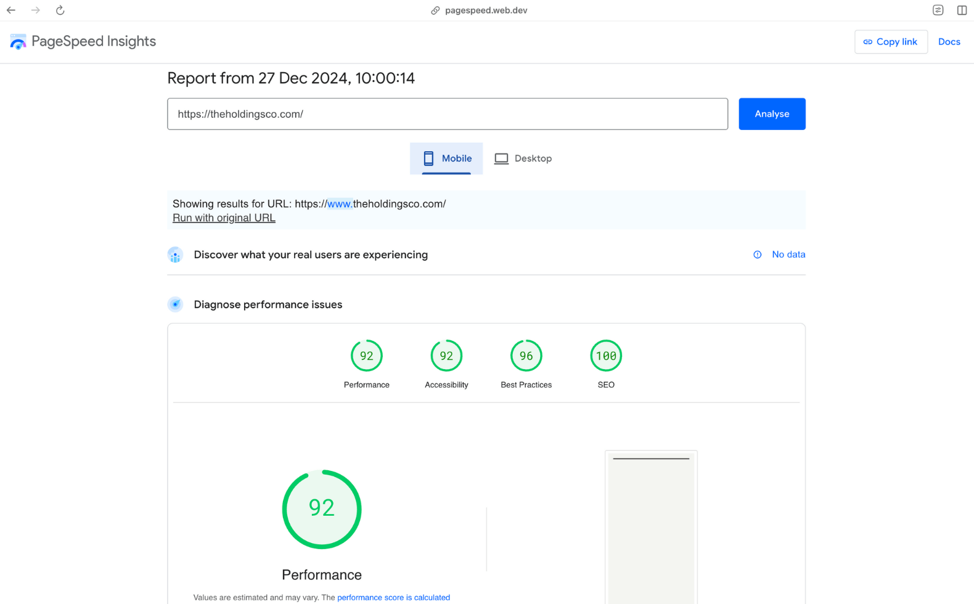This screenshot has height=604, width=974.
Task: Click Diagnose performance issues heading
Action: pos(268,304)
